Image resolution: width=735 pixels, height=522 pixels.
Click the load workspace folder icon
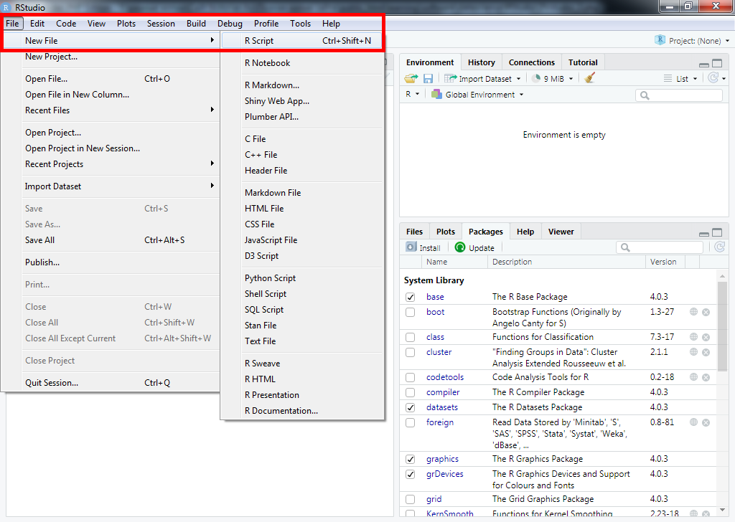411,78
